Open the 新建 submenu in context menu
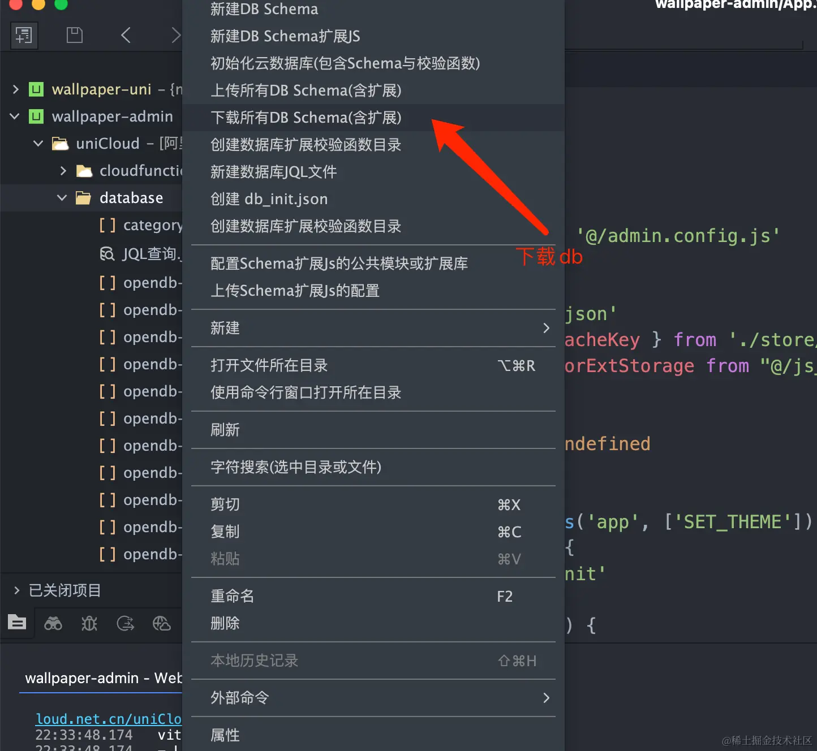 click(x=225, y=328)
